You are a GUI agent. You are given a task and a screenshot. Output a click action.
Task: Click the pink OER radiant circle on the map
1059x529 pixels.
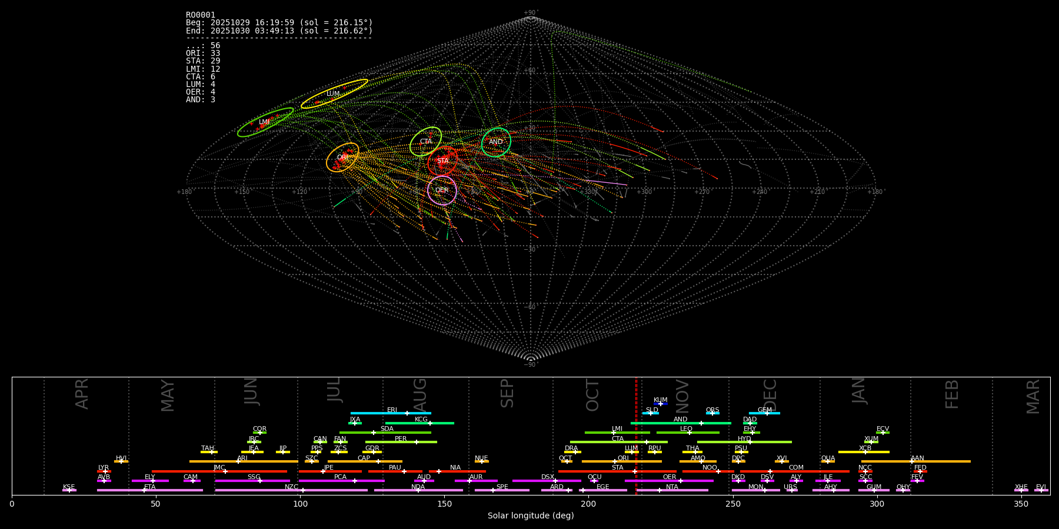(442, 190)
